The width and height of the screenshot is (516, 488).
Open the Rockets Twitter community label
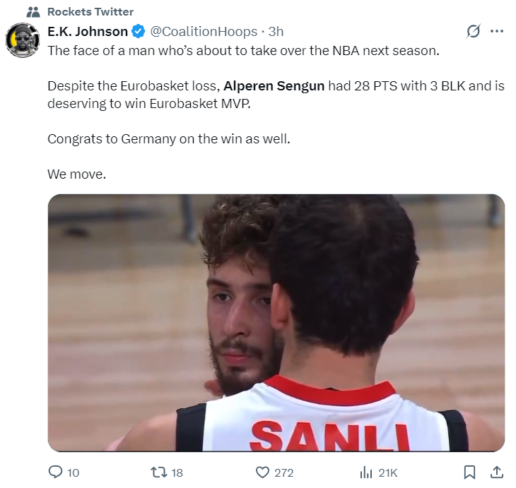point(90,12)
